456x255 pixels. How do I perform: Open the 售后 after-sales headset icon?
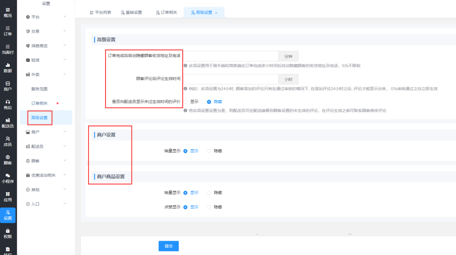[8, 104]
